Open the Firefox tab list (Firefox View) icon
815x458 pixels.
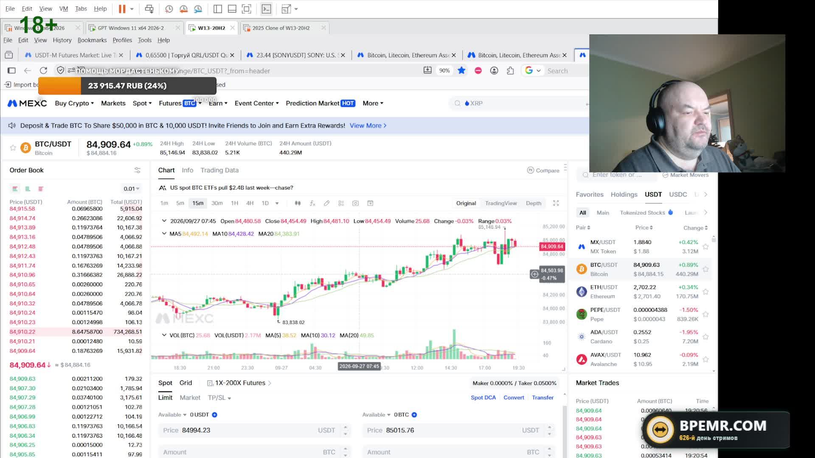point(9,55)
